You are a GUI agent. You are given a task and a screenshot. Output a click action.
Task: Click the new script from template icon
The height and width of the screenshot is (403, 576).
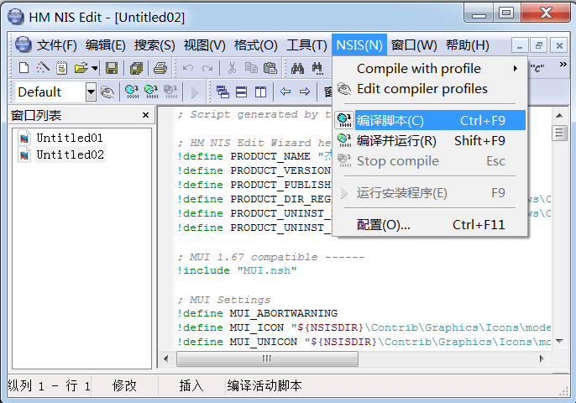point(62,68)
